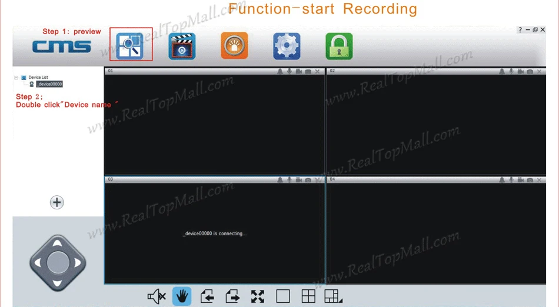Toggle alarm bell on channel 03

point(280,180)
